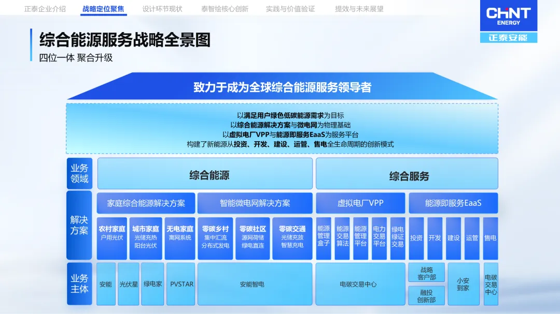Click the 投资 tile

[416, 238]
